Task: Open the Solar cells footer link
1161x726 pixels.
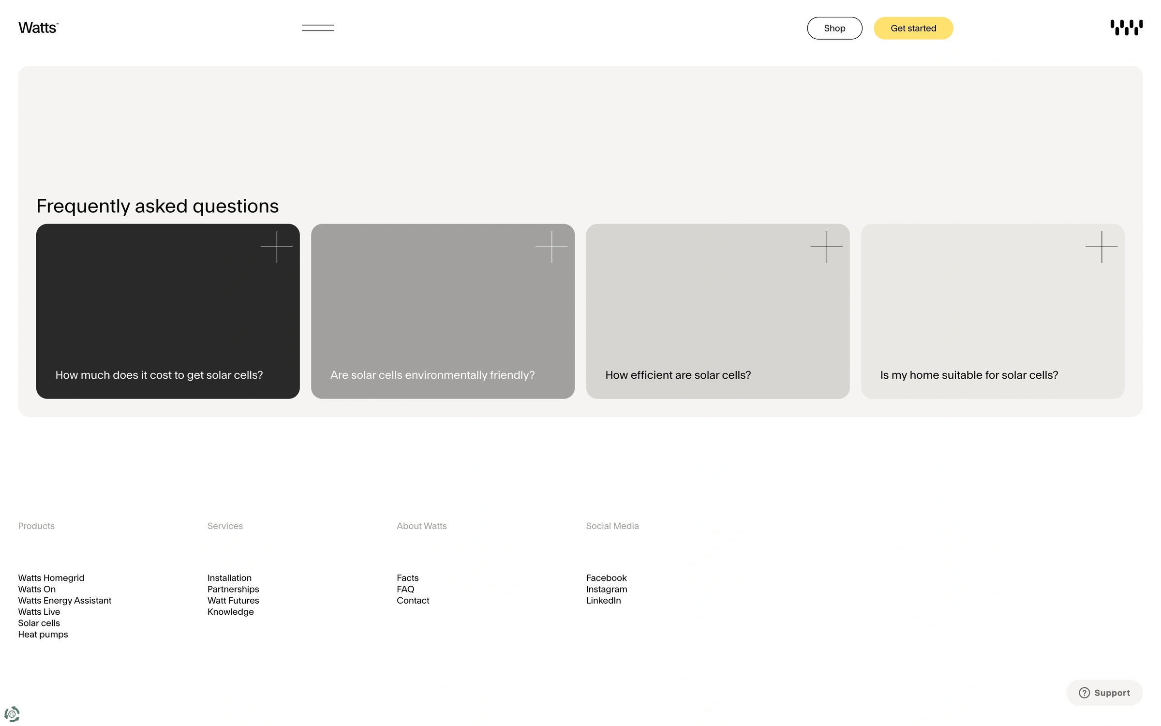Action: click(x=39, y=623)
